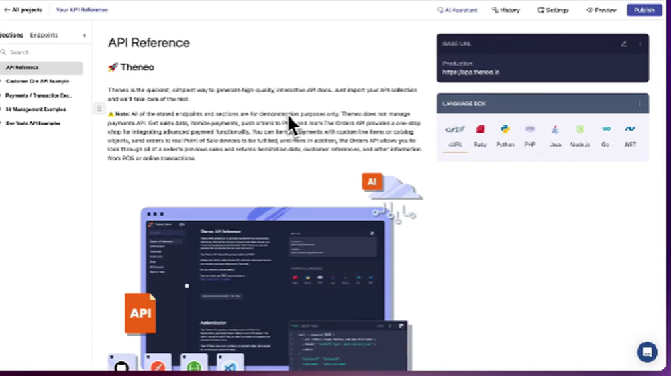The image size is (671, 376).
Task: Open Base URL options menu
Action: coord(640,44)
